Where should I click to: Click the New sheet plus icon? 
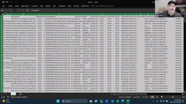click(x=21, y=94)
